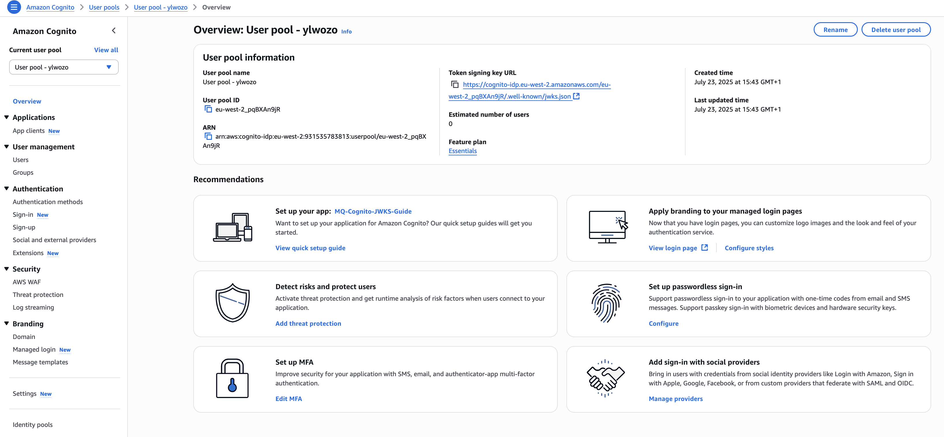Click Manage providers link
944x437 pixels.
pos(675,399)
